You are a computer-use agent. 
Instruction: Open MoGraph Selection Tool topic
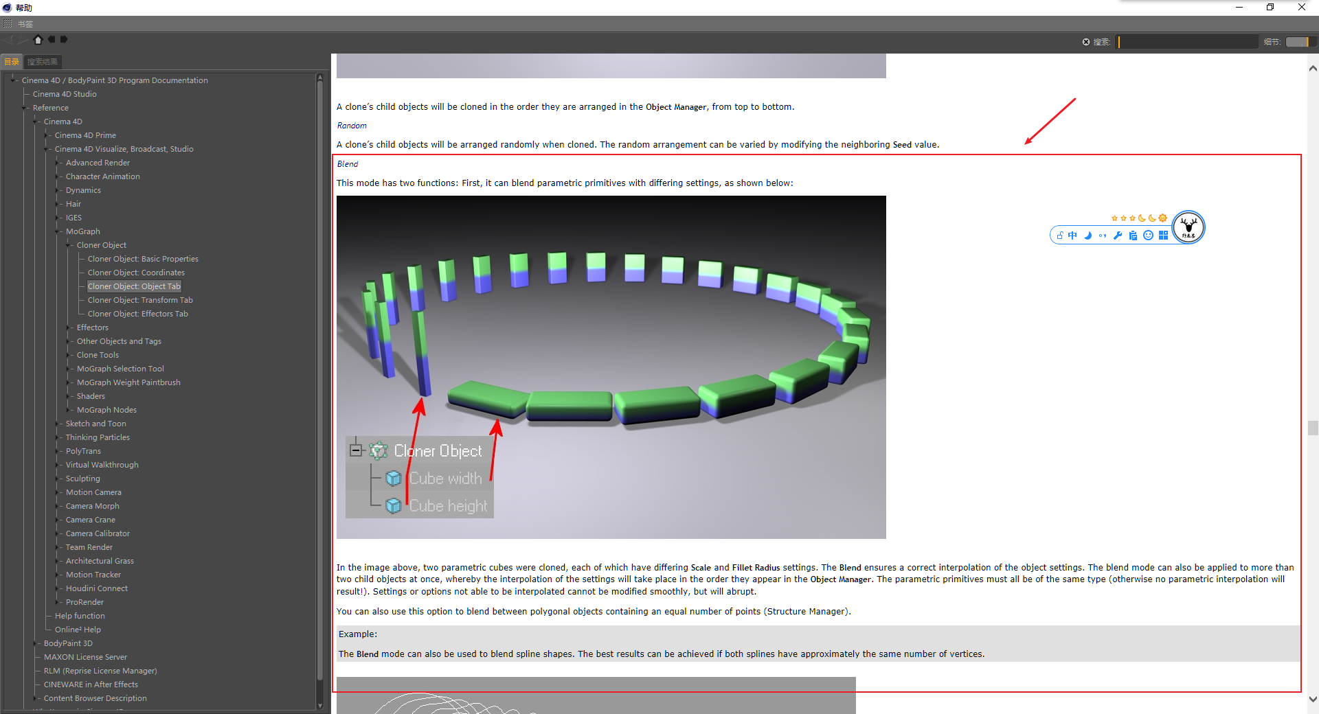[x=120, y=369]
